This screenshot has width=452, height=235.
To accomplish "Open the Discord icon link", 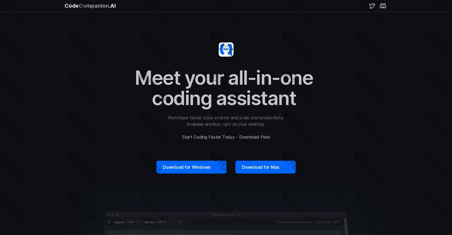I will click(x=383, y=6).
